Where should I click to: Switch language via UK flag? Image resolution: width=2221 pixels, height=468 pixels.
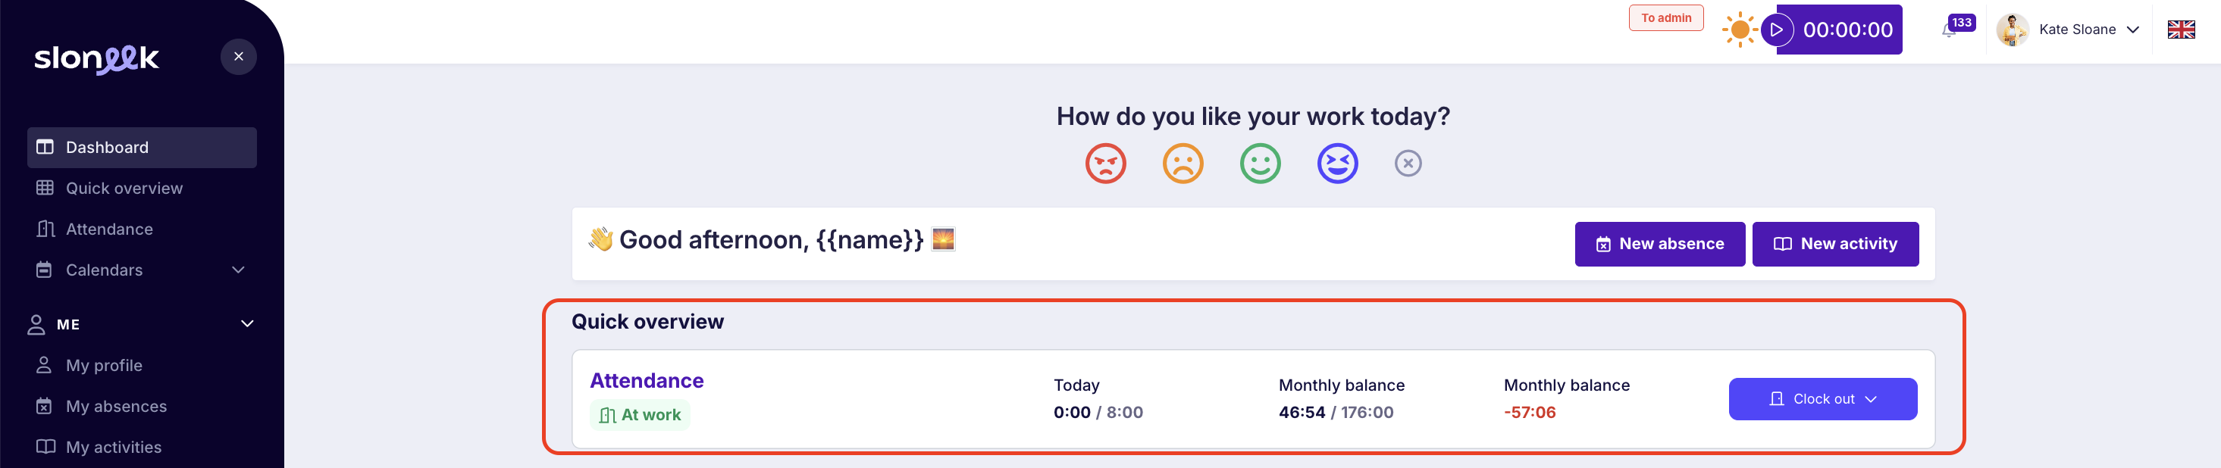tap(2181, 30)
